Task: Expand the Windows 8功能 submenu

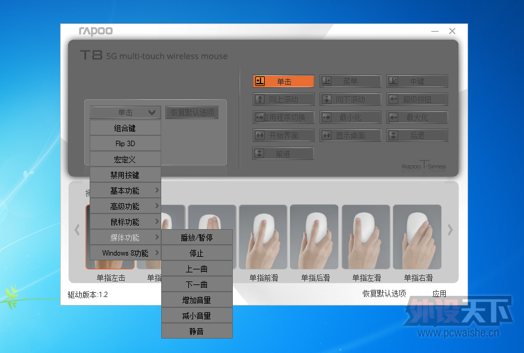Action: click(x=125, y=253)
